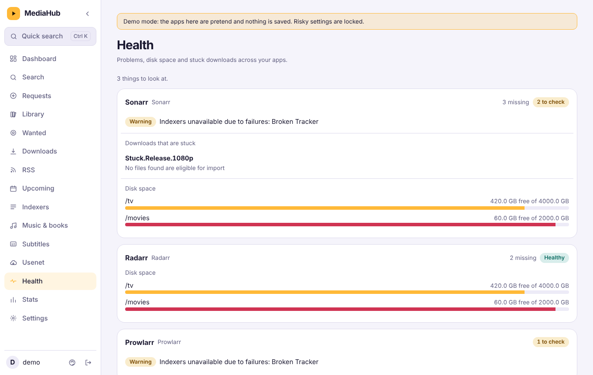Image resolution: width=593 pixels, height=375 pixels.
Task: Click the Sonarr '2 to check' badge
Action: click(x=551, y=102)
